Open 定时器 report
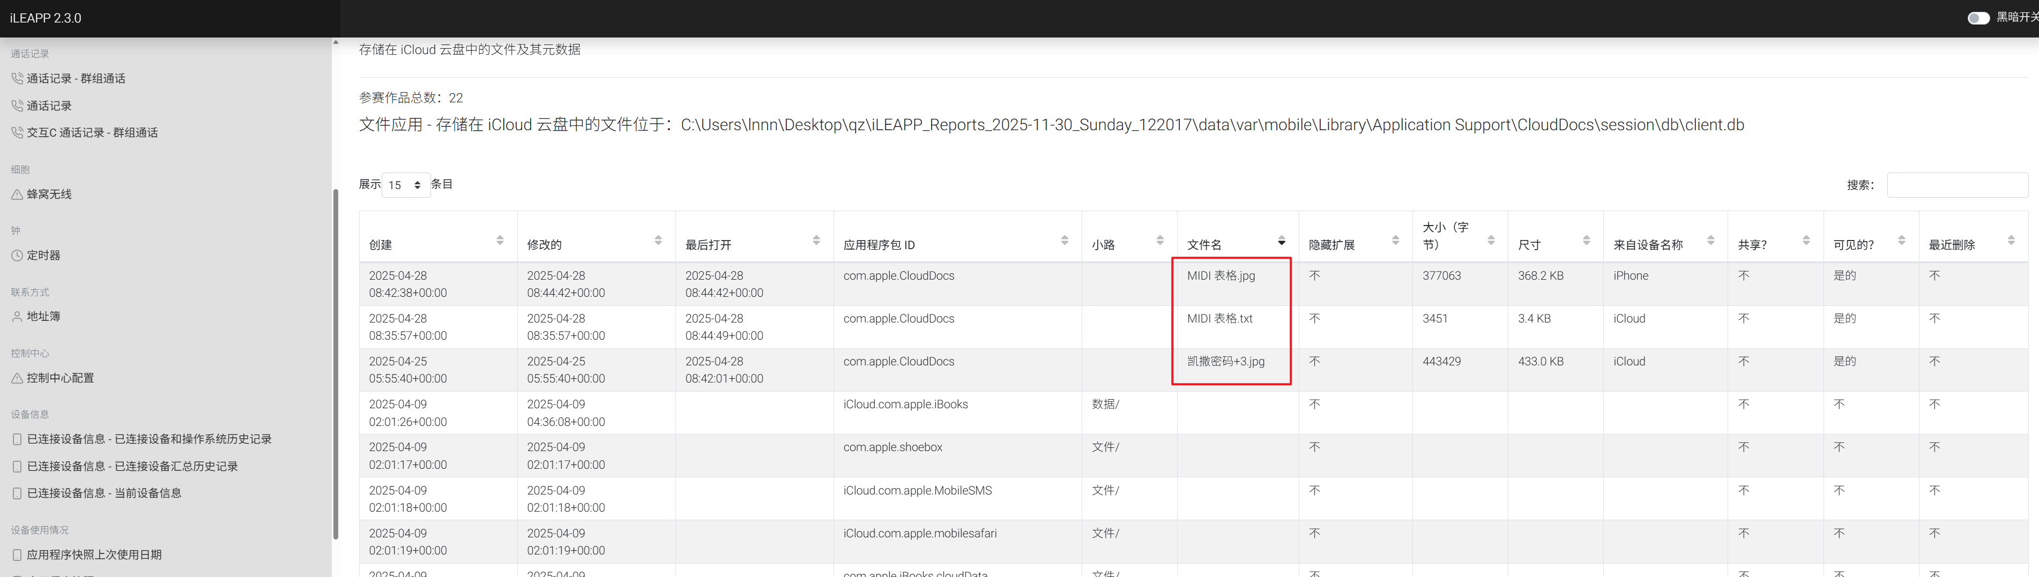Image resolution: width=2039 pixels, height=577 pixels. [43, 255]
